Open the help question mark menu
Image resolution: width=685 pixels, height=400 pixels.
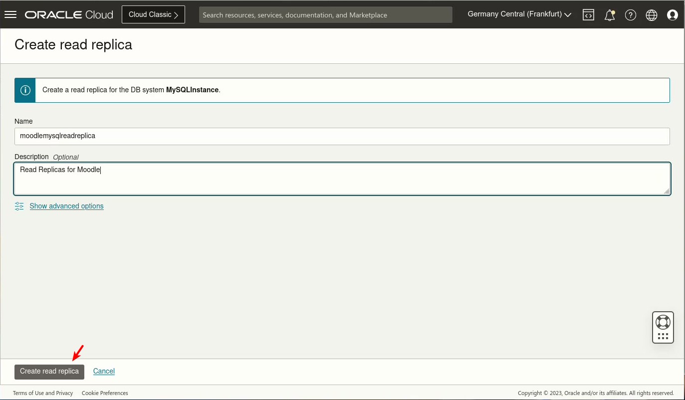tap(631, 15)
